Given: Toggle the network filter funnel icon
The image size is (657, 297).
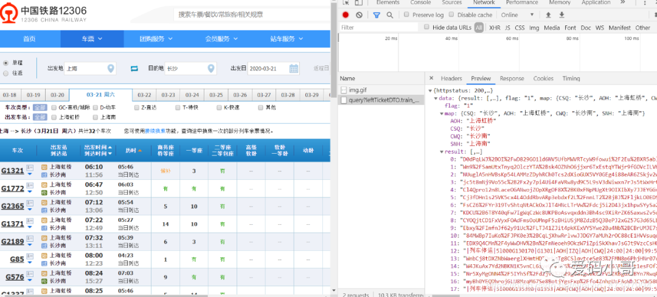Looking at the screenshot, I should [377, 15].
